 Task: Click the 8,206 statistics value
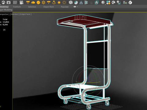5,24
